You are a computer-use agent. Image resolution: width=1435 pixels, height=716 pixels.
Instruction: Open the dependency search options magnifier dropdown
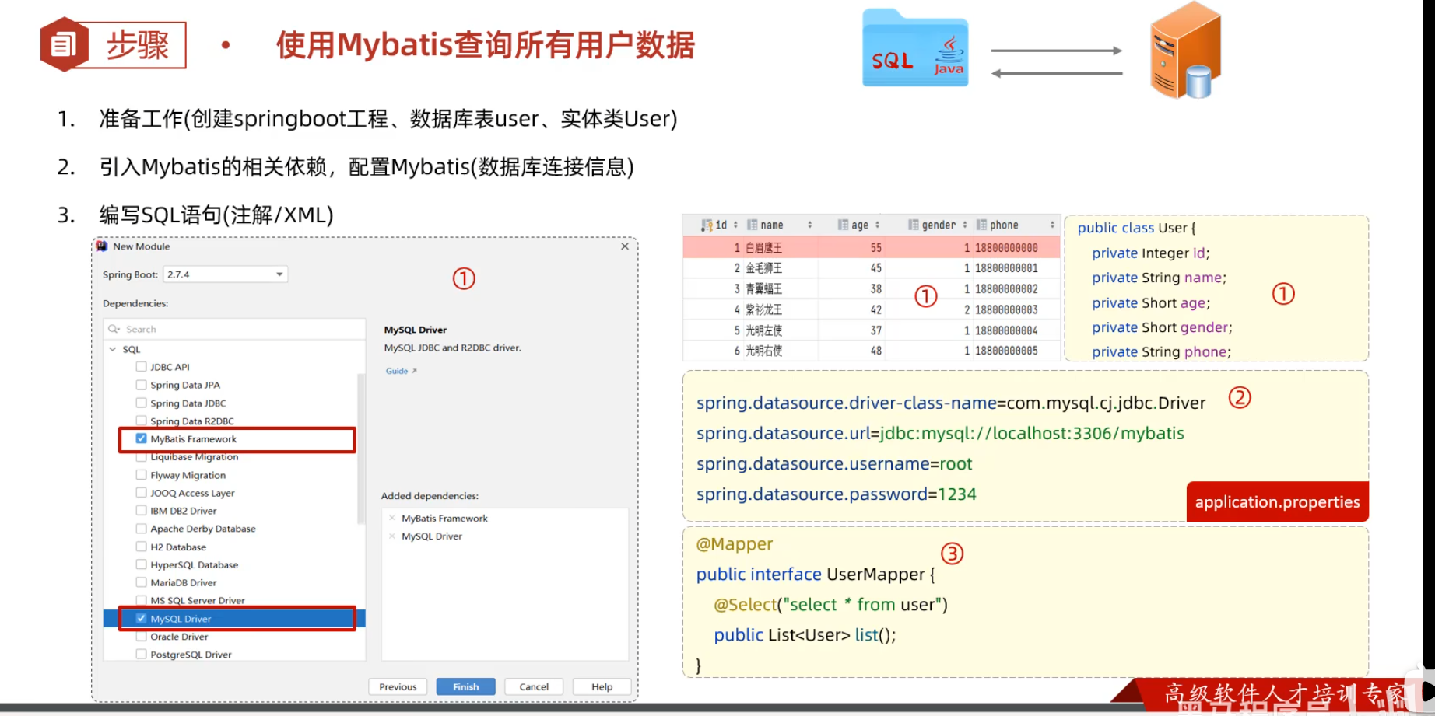pos(114,330)
